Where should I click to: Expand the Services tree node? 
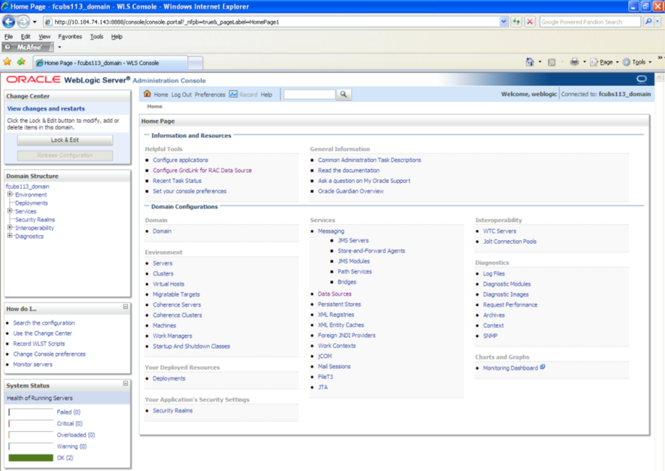10,211
